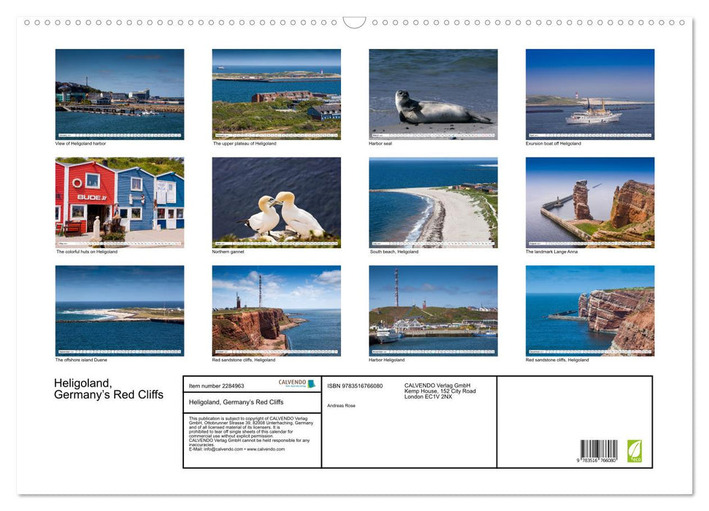Open the offshore island Duene photo
The image size is (709, 511).
pyautogui.click(x=119, y=311)
